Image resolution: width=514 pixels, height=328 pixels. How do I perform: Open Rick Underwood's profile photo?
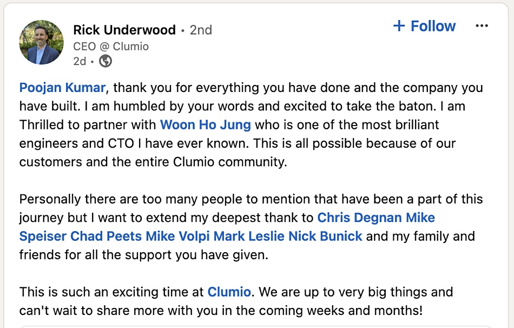42,42
